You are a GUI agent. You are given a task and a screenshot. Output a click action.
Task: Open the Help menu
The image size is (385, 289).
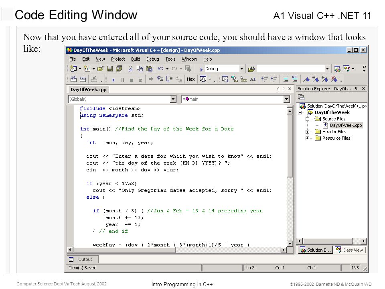tap(207, 59)
